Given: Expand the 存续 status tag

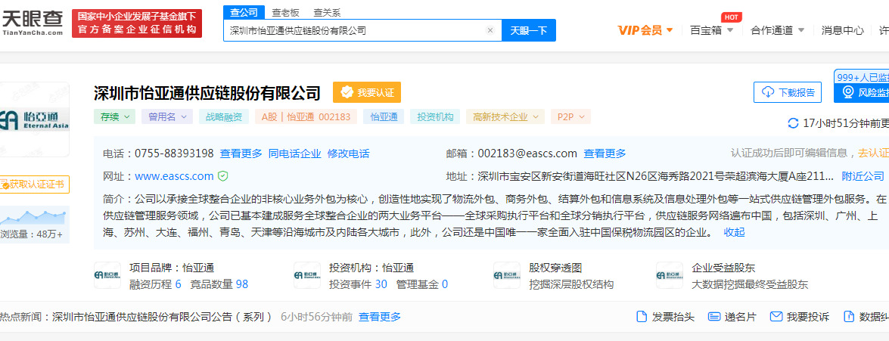Looking at the screenshot, I should coord(114,117).
